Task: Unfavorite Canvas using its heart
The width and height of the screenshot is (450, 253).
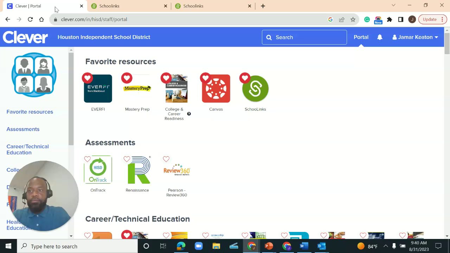Action: coord(205,78)
